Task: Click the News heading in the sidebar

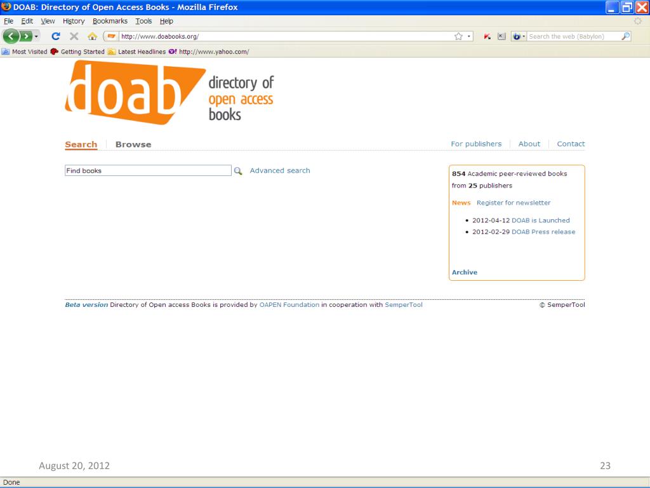Action: [x=461, y=203]
